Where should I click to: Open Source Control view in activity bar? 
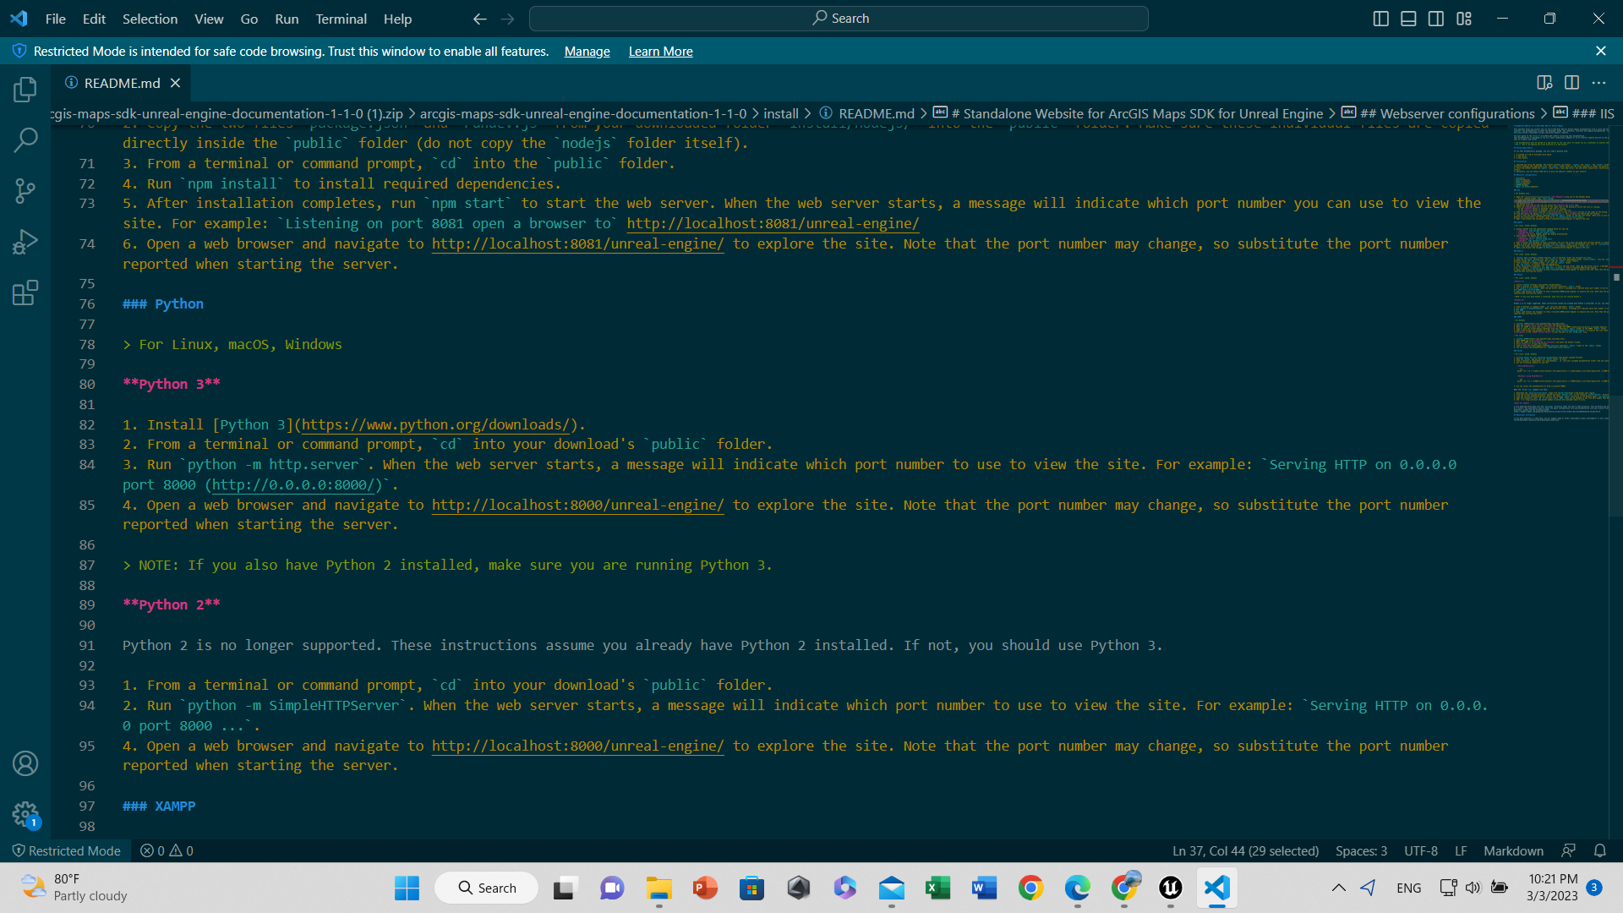click(x=25, y=191)
